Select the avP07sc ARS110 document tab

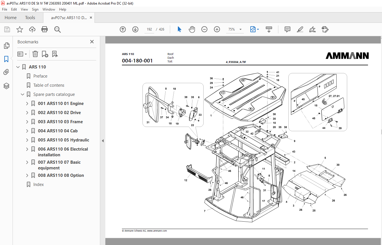coord(69,18)
